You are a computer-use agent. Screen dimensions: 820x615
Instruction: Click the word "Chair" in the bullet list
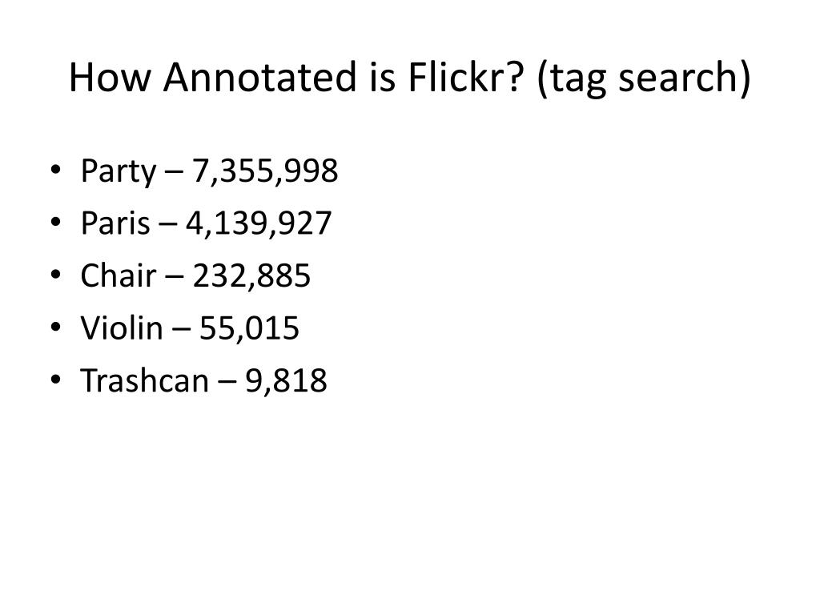point(119,275)
